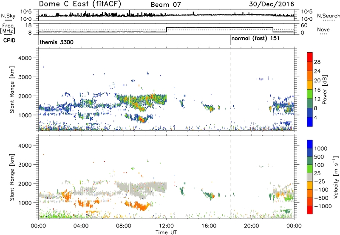
Task: Click the date '30/Dec/2016'
Action: (x=272, y=4)
